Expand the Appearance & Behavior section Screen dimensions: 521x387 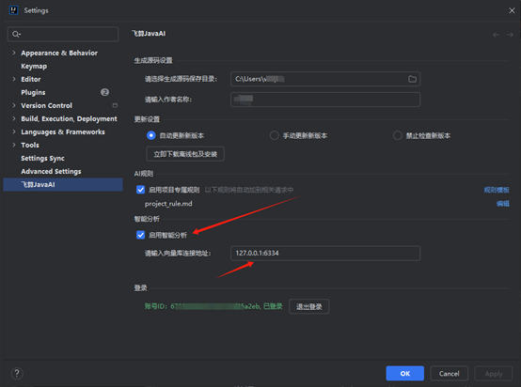(13, 53)
